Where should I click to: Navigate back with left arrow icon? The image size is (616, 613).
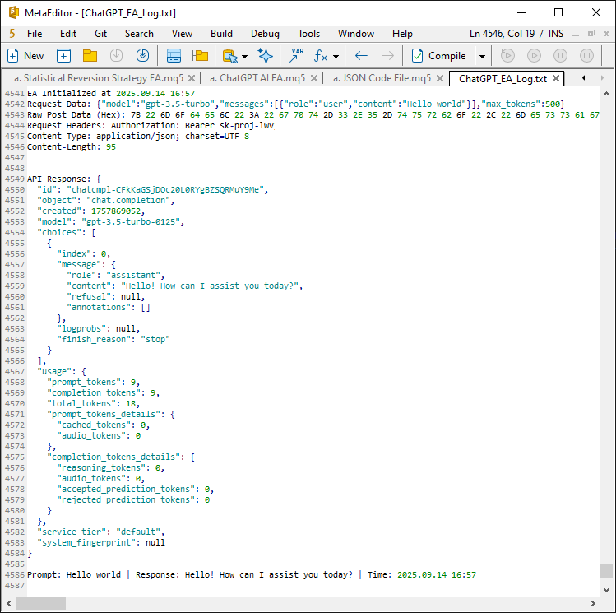point(361,56)
